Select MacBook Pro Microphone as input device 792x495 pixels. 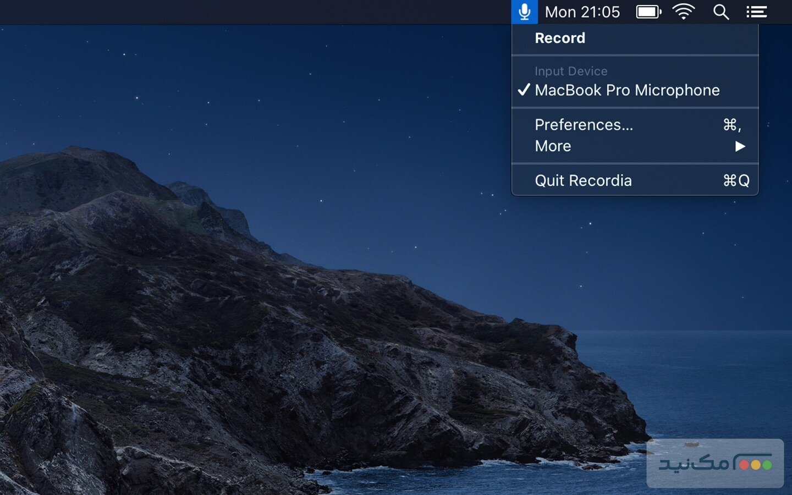pos(627,90)
